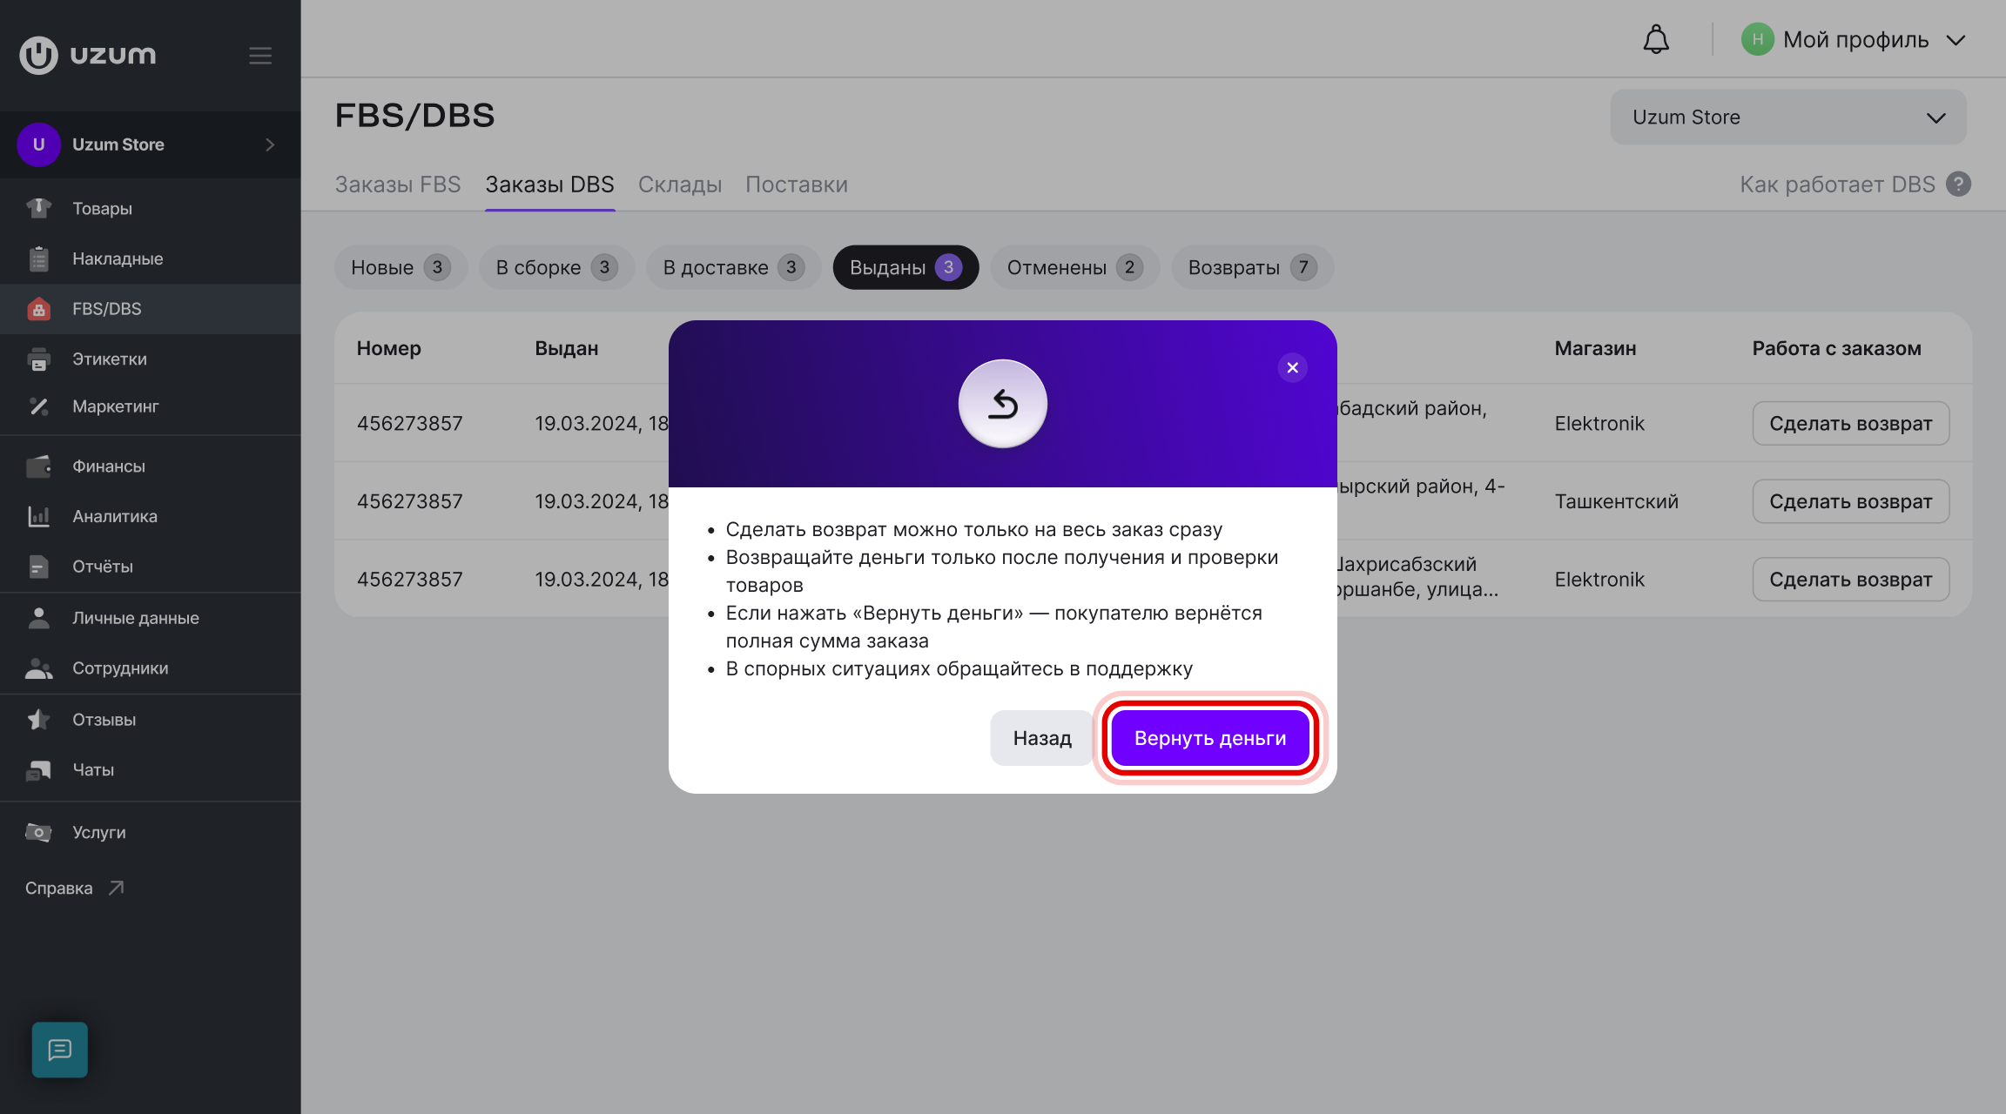Switch to Склады tab
2006x1114 pixels.
coord(680,185)
